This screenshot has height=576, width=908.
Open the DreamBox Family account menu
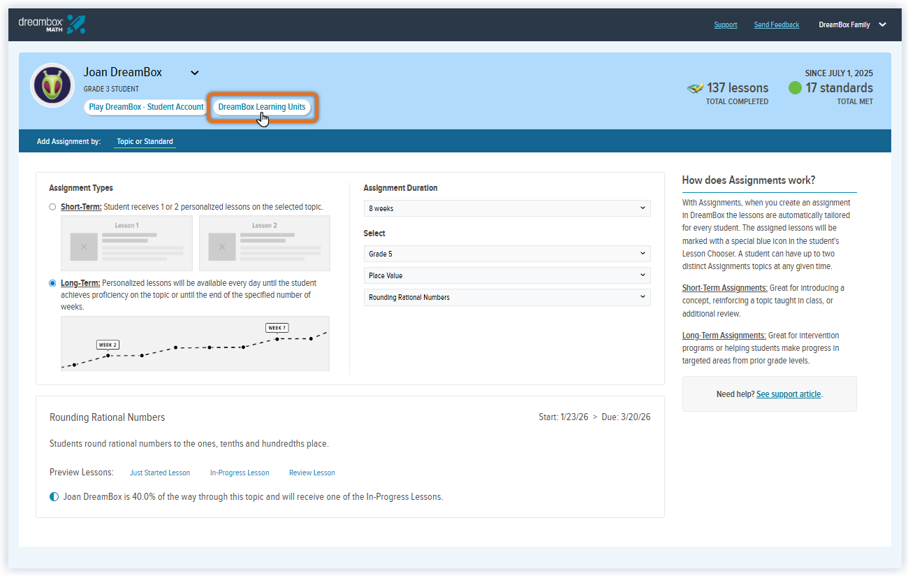[x=852, y=24]
